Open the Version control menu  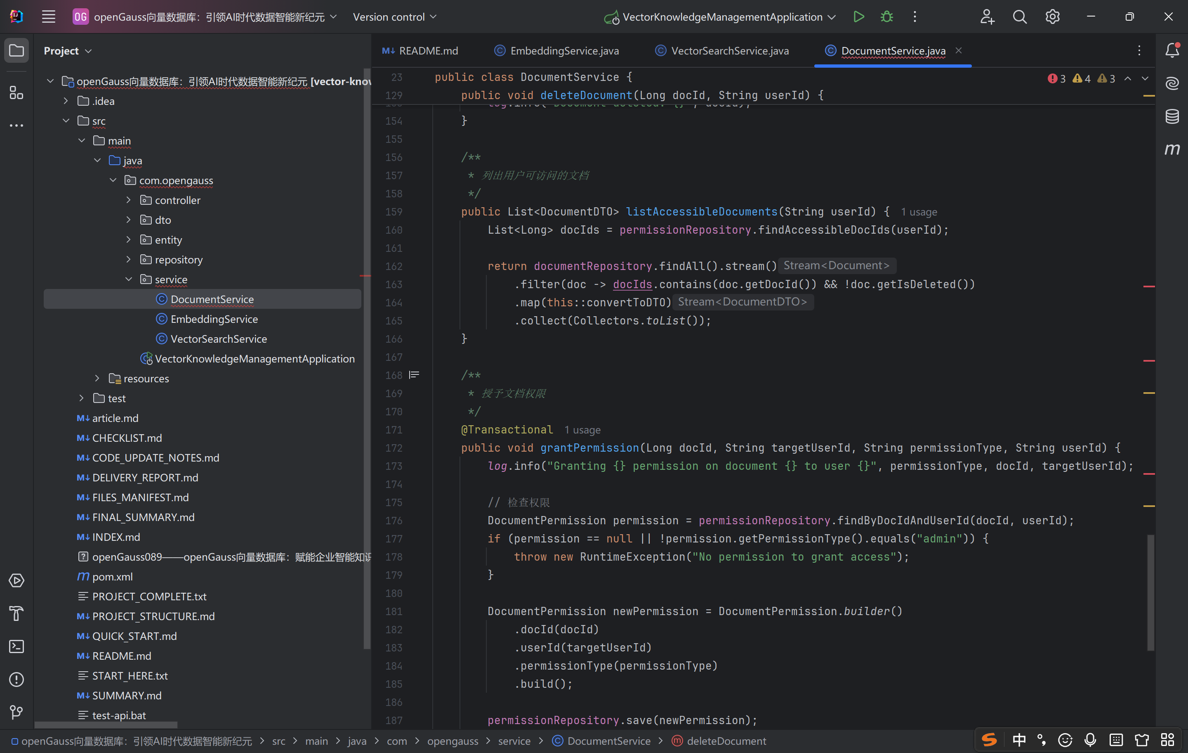[x=394, y=17]
